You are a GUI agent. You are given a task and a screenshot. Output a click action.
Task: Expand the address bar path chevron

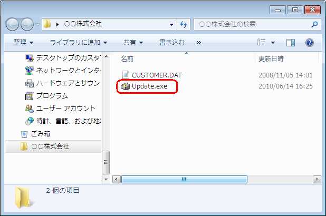pos(57,25)
